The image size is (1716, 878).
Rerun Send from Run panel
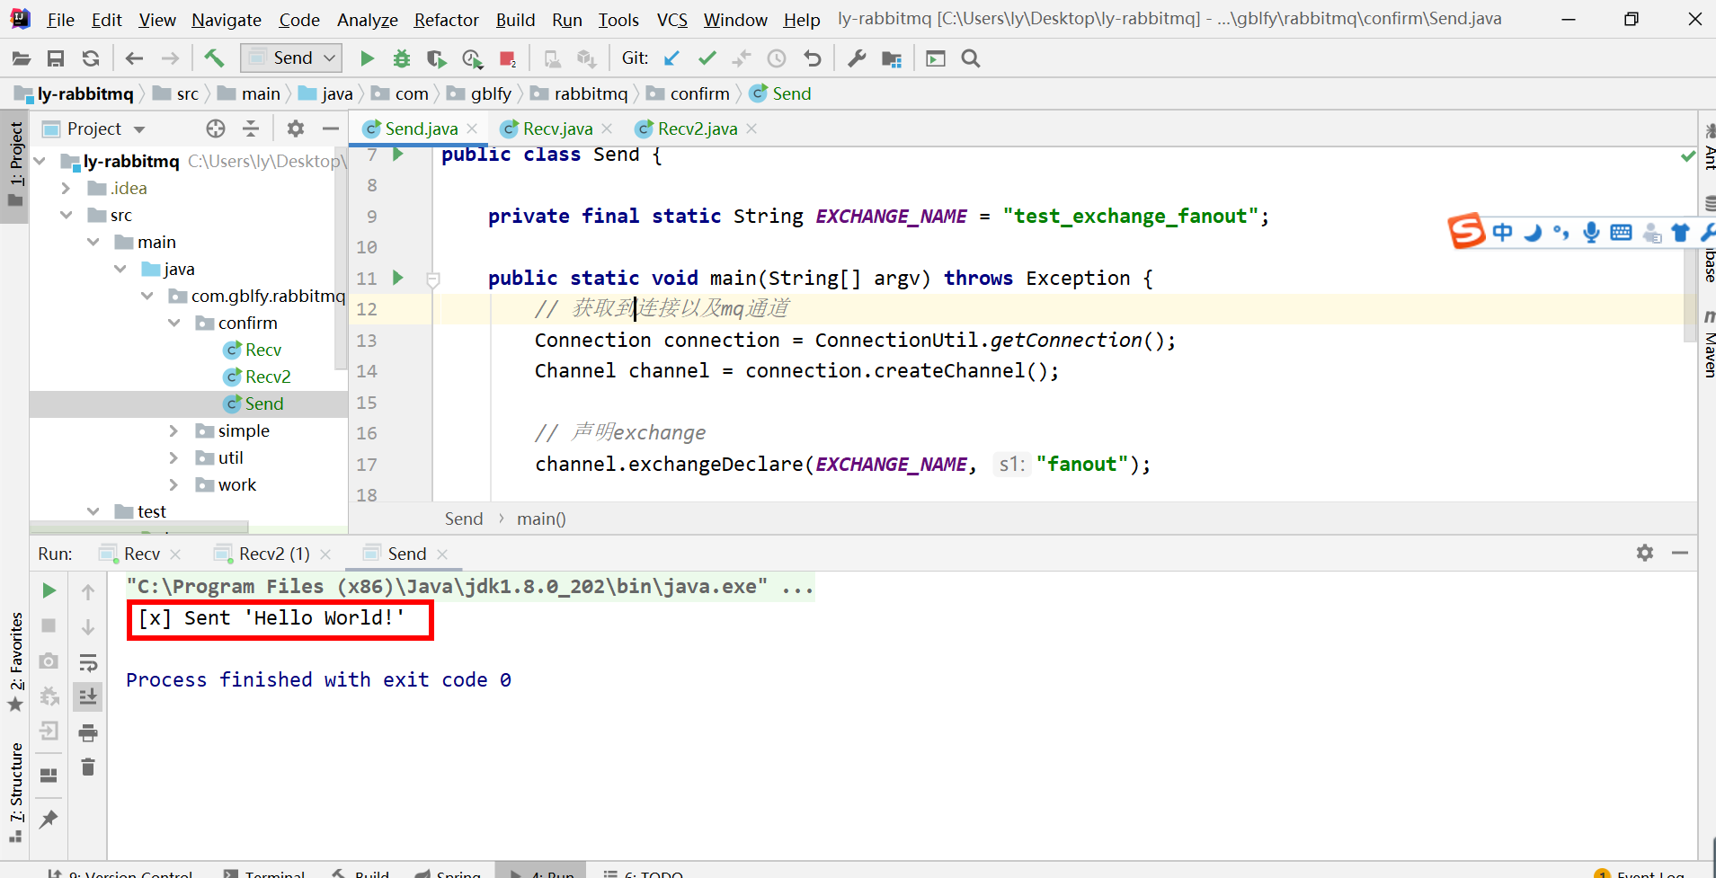(x=49, y=590)
